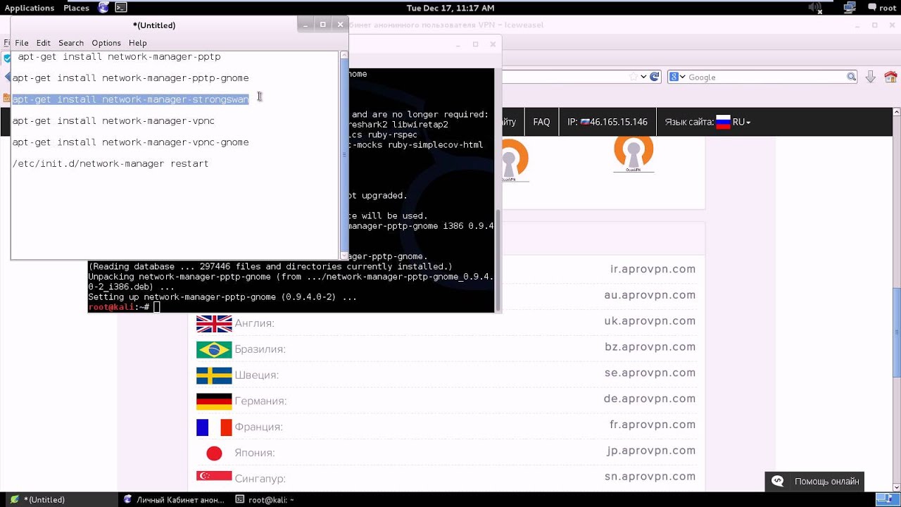The height and width of the screenshot is (507, 901).
Task: Click server address de.aprovpn.com
Action: coord(650,399)
